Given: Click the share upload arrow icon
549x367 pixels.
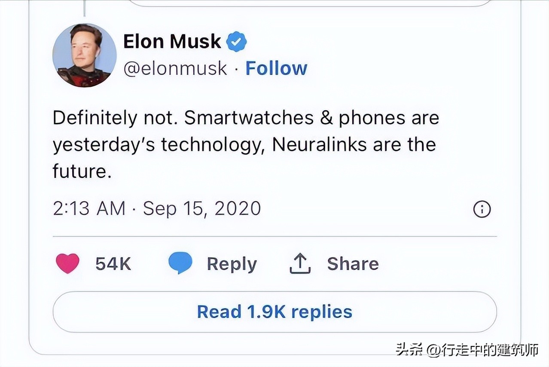Looking at the screenshot, I should click(300, 263).
